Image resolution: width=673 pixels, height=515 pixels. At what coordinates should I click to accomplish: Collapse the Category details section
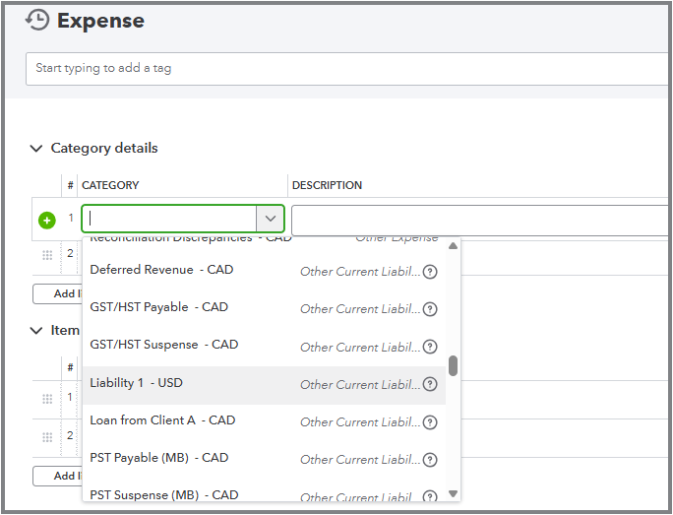point(36,149)
